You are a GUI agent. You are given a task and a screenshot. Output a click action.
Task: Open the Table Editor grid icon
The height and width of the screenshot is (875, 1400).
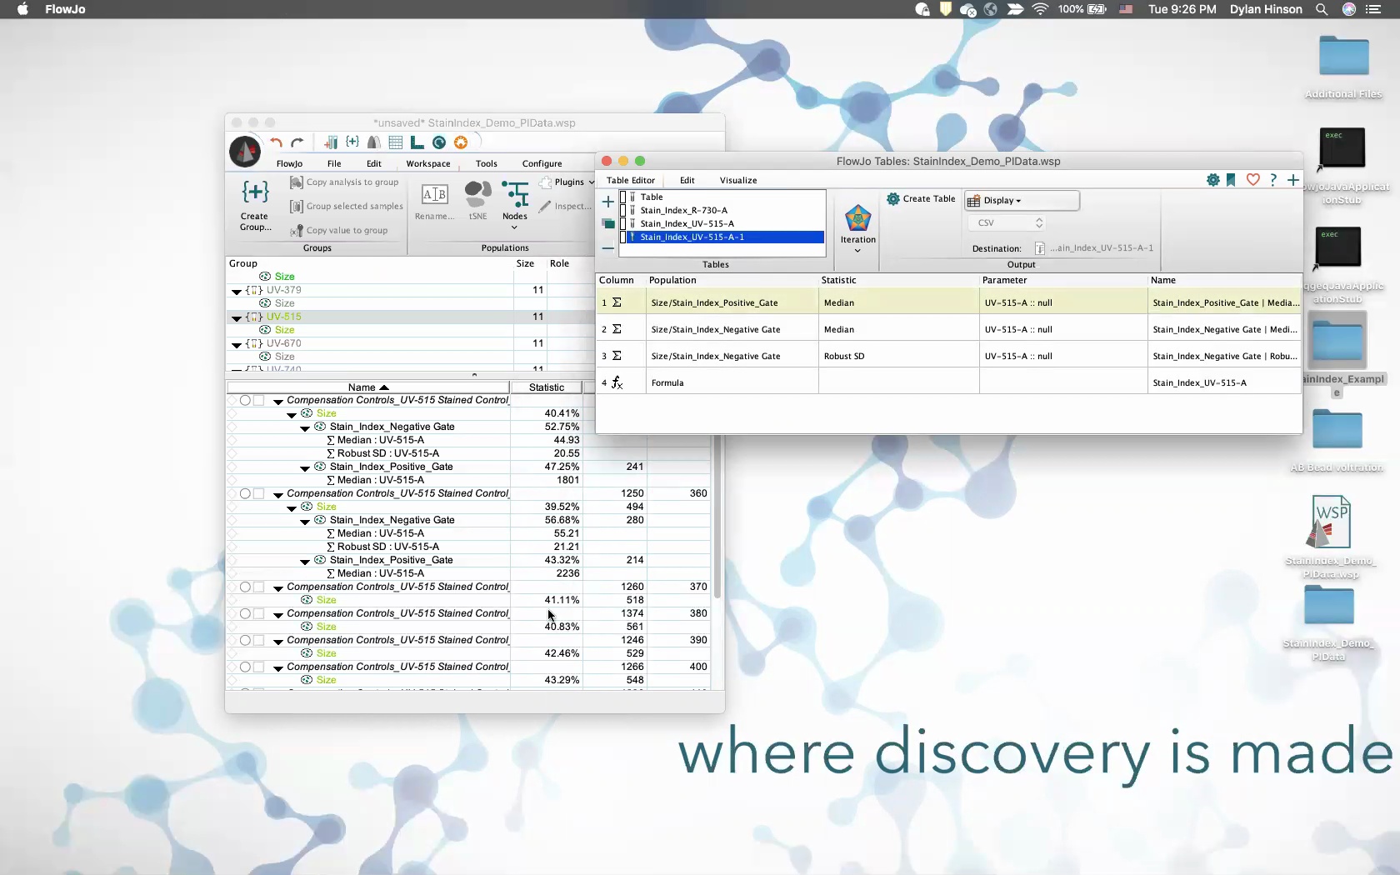(396, 142)
